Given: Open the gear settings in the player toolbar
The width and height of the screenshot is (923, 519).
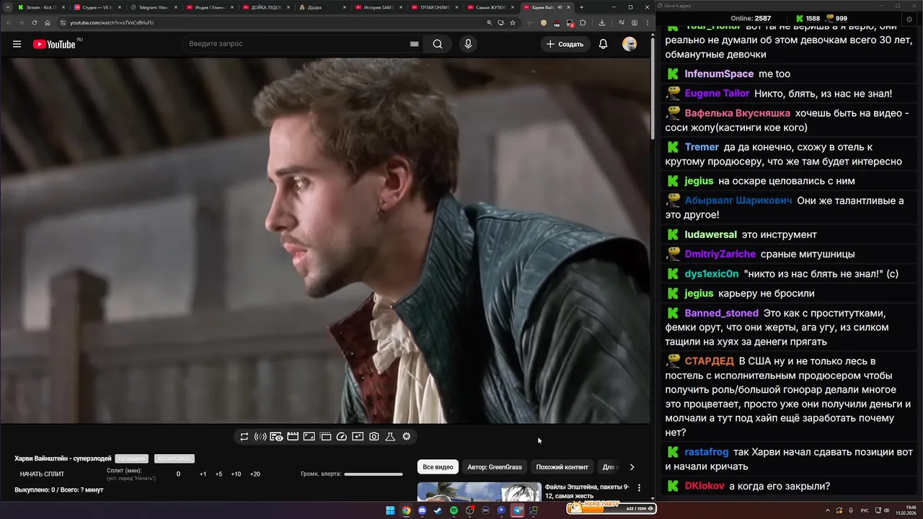Looking at the screenshot, I should tap(407, 437).
